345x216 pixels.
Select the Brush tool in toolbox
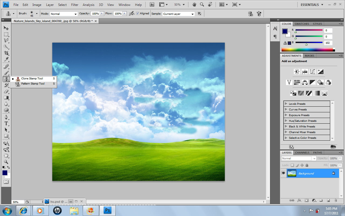pyautogui.click(x=6, y=73)
